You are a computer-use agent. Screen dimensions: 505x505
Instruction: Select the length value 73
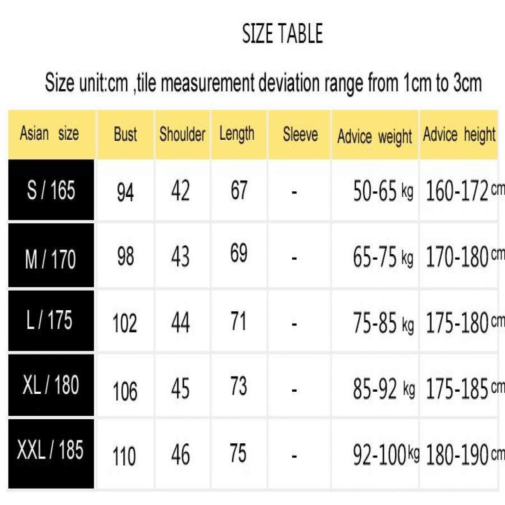pos(238,386)
